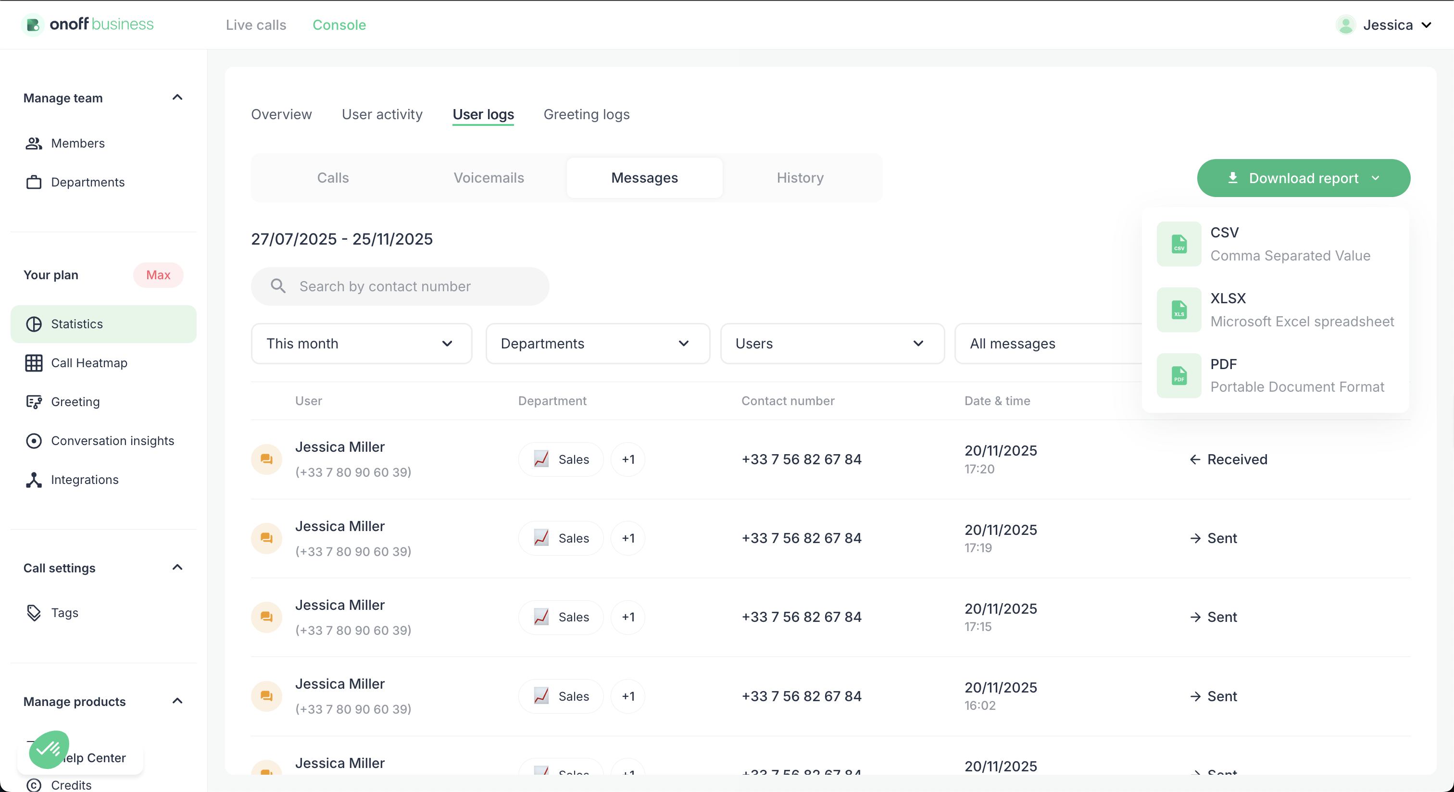1454x792 pixels.
Task: Select the User logs tab
Action: coord(483,114)
